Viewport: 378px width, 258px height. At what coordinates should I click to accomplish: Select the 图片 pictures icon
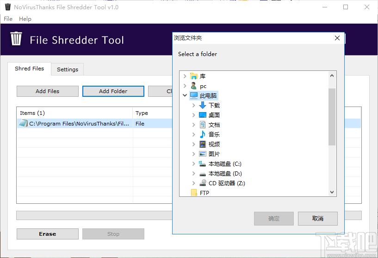pos(203,154)
